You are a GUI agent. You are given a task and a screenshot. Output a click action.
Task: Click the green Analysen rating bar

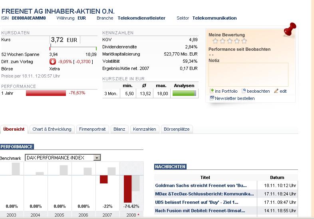tap(184, 94)
